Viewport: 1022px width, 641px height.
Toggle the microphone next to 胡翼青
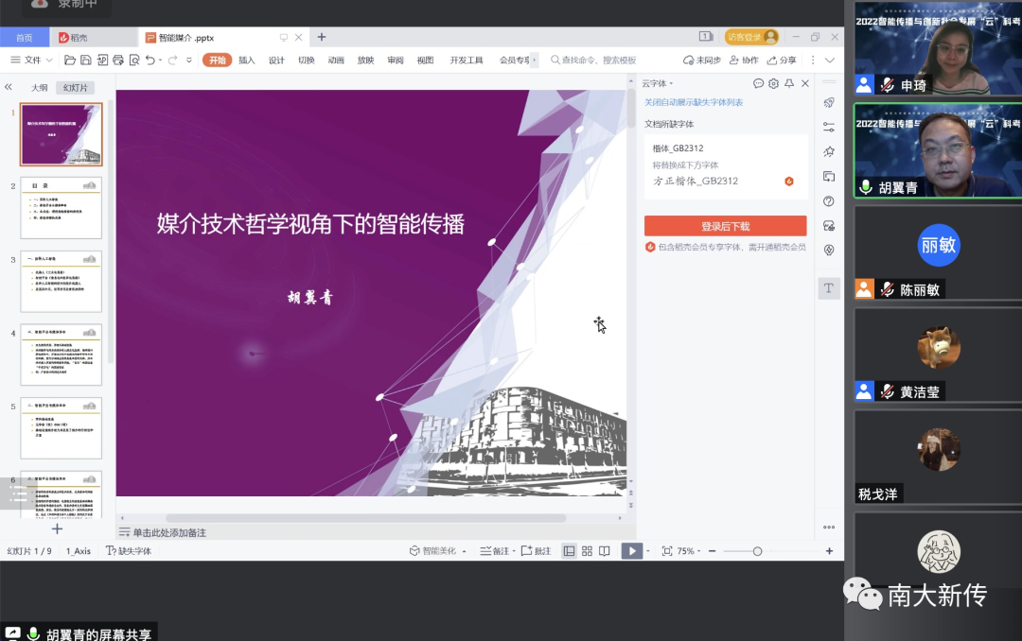coord(866,186)
